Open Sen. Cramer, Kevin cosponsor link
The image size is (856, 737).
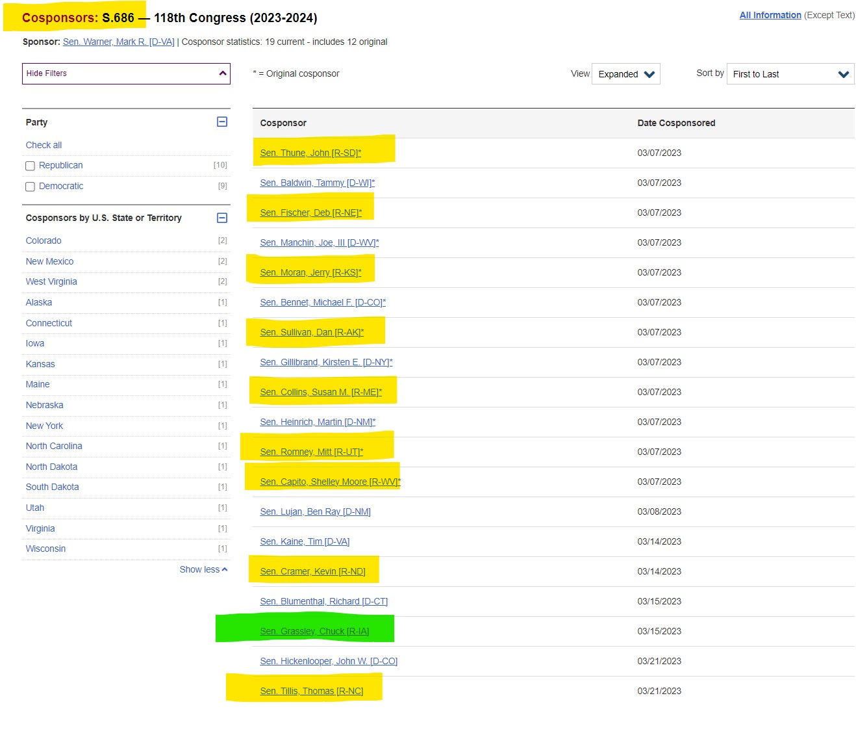[x=312, y=571]
